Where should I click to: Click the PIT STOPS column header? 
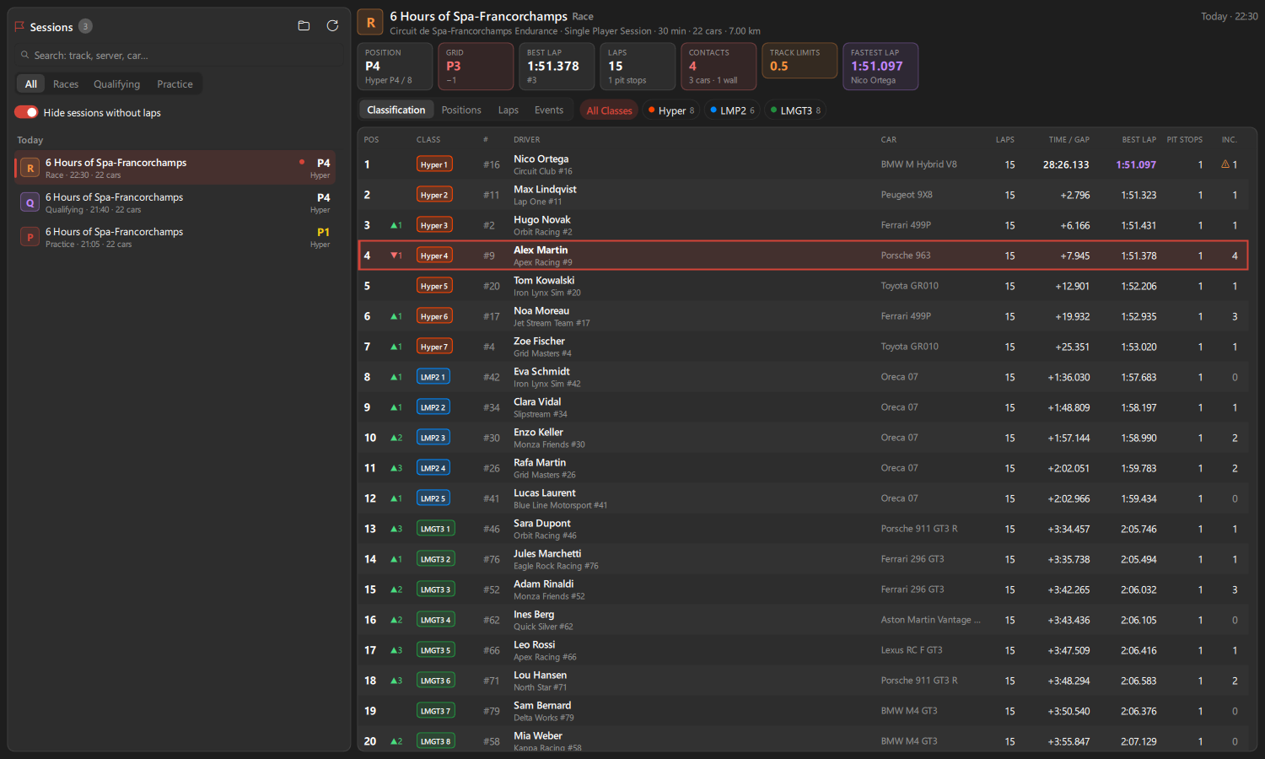pyautogui.click(x=1184, y=140)
